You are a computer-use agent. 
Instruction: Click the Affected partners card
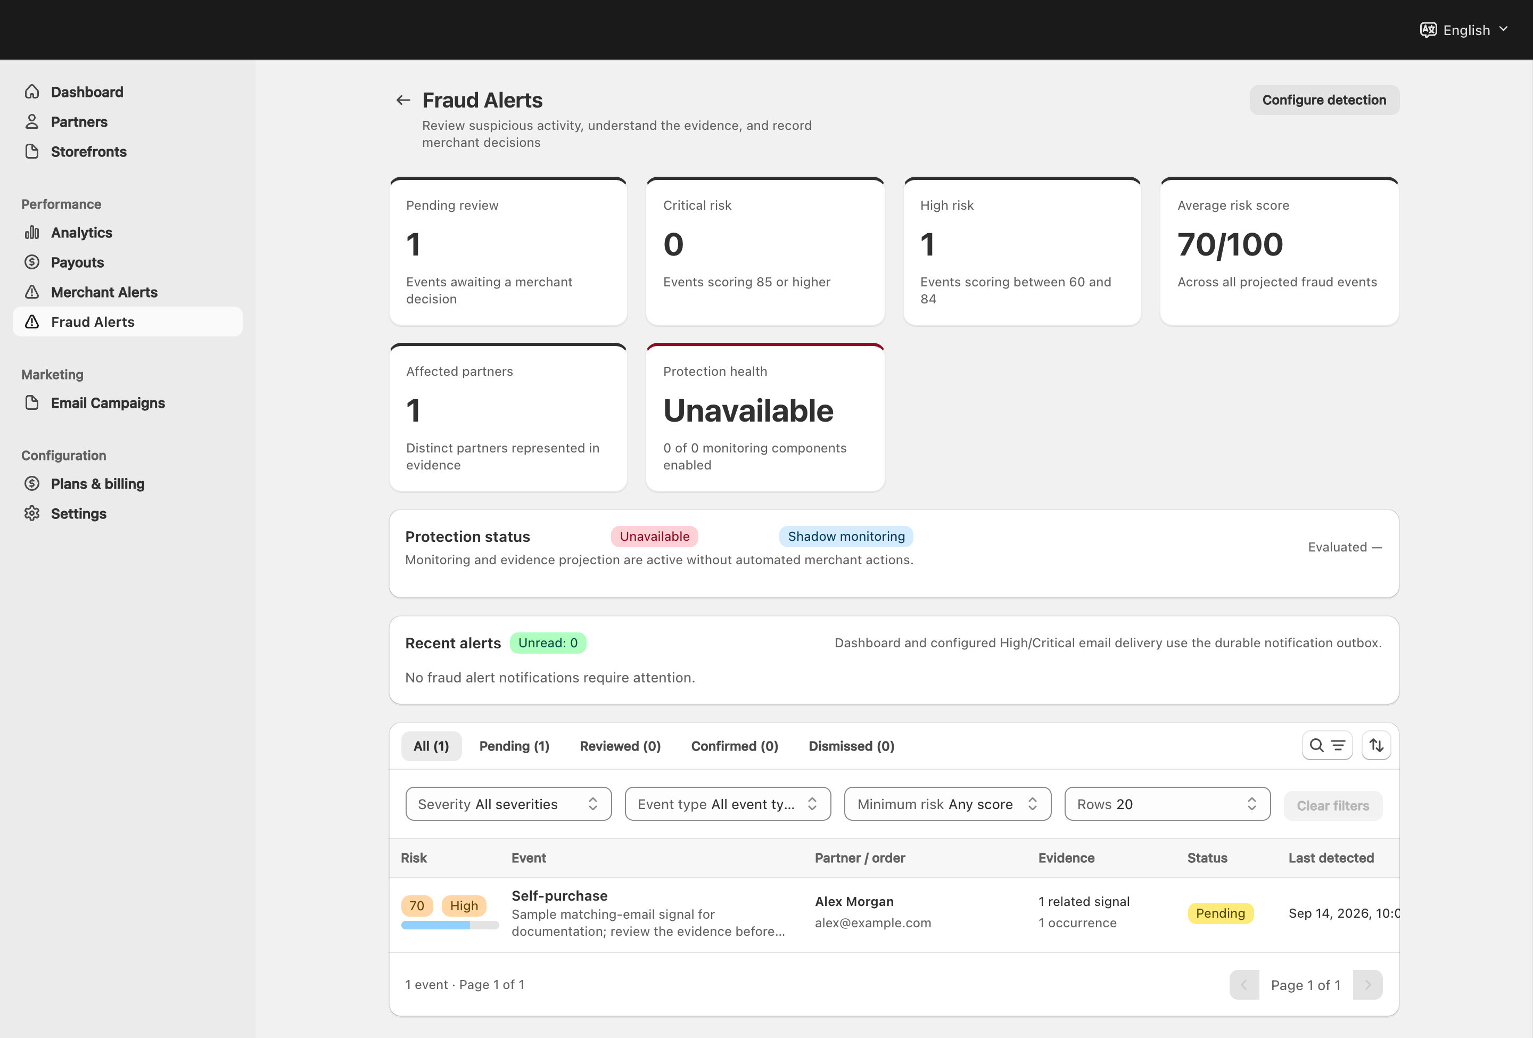tap(508, 417)
